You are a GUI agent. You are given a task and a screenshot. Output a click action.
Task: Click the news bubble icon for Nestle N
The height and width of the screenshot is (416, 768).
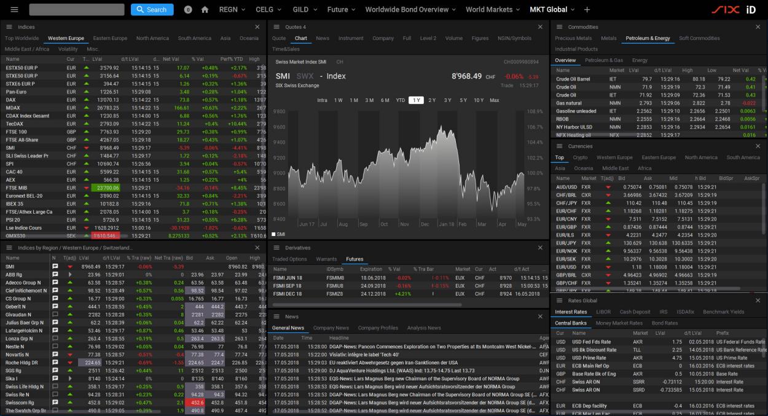click(x=55, y=347)
